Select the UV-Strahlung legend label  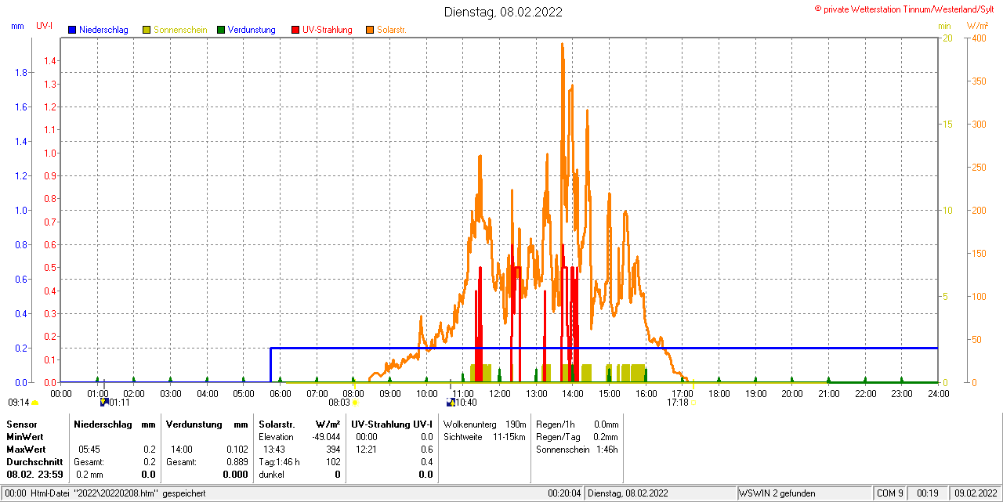[x=328, y=30]
